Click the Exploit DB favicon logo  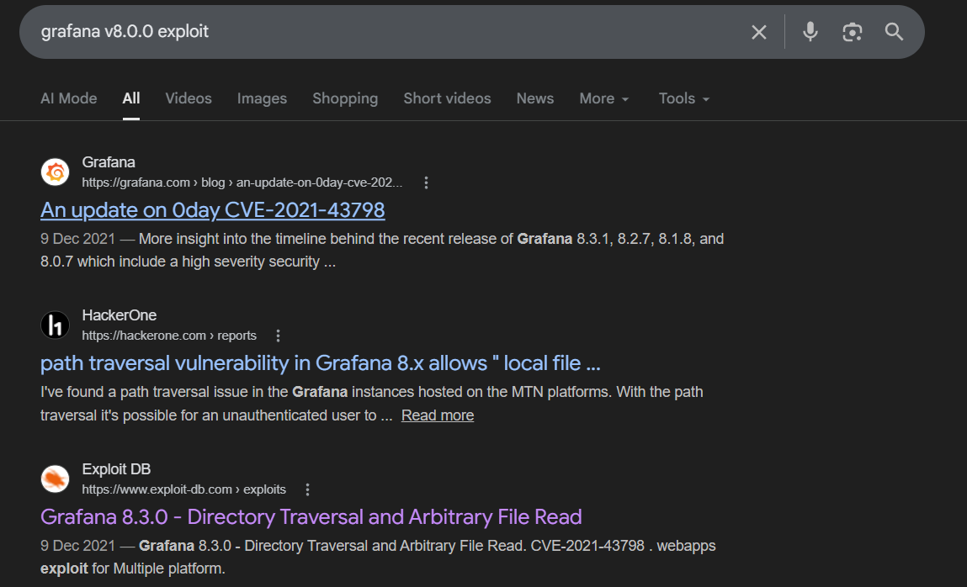click(x=55, y=479)
